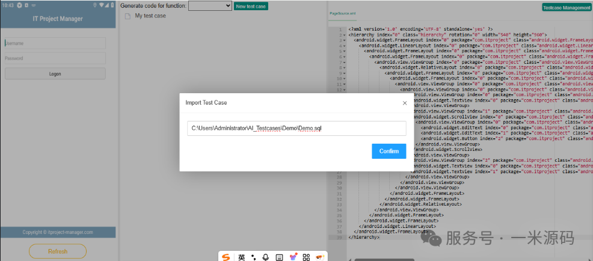The image size is (593, 261).
Task: Select the My test case tree item
Action: click(x=150, y=16)
